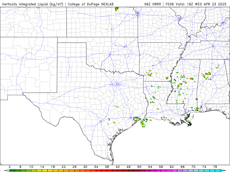The height and width of the screenshot is (172, 230).
Task: Click the 'College of DuPage NEXLAB' label
Action: [91, 4]
